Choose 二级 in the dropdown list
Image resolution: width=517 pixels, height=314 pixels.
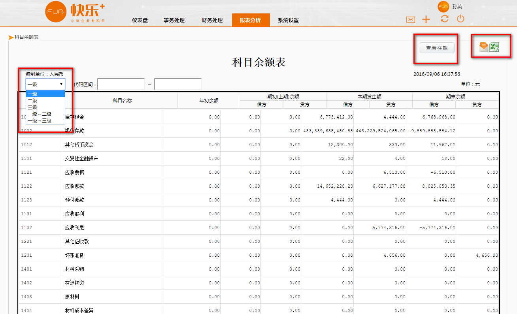click(x=45, y=101)
